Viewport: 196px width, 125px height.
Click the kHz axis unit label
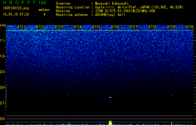point(3,25)
